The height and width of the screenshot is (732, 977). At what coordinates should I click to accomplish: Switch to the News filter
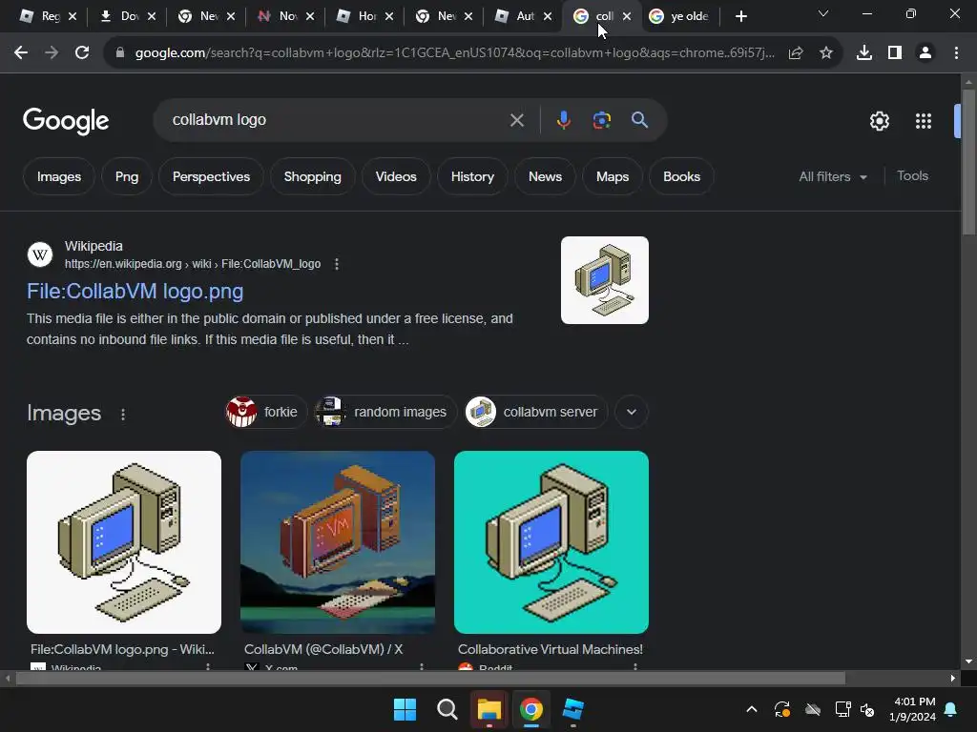(x=545, y=176)
